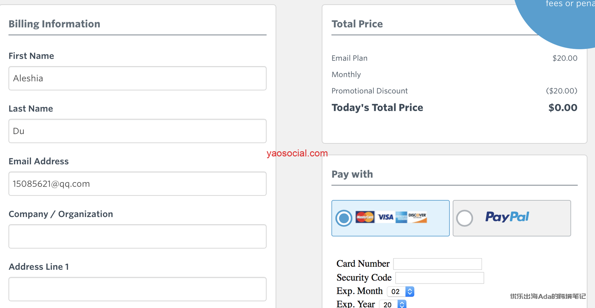Select the Email Address input box
Viewport: 595px width, 308px height.
(x=137, y=184)
